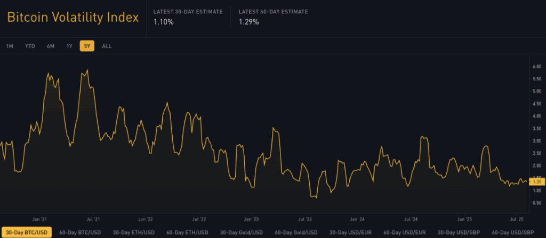546x238 pixels.
Task: Switch to 60-Day USD/GBP series
Action: (513, 232)
